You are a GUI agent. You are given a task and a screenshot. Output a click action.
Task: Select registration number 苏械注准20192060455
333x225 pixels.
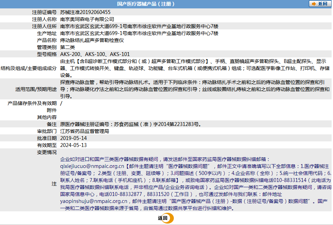pos(85,12)
